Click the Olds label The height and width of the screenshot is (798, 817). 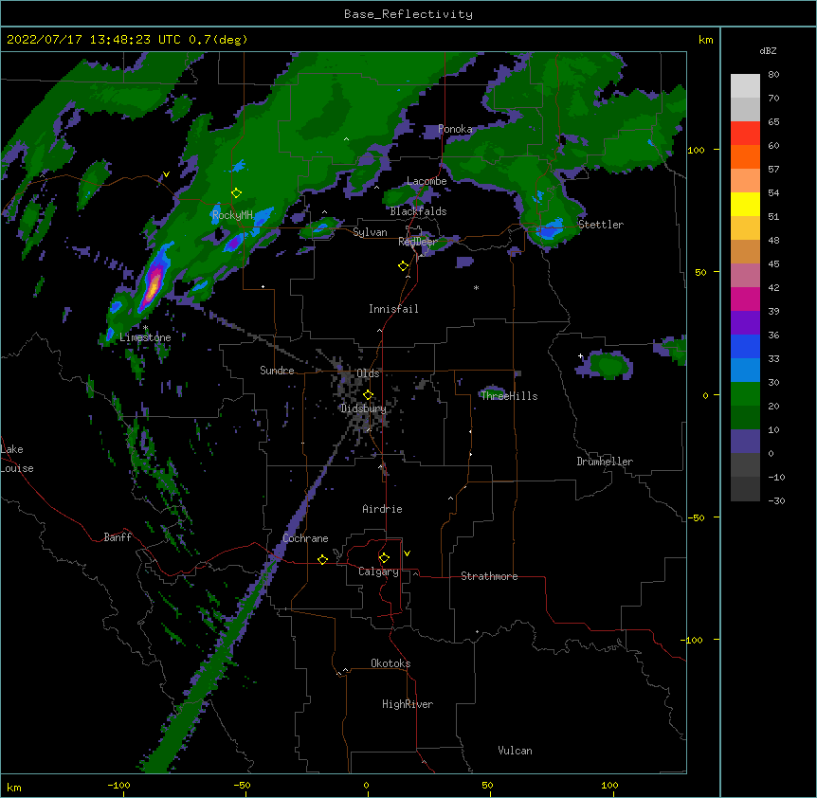tap(368, 373)
